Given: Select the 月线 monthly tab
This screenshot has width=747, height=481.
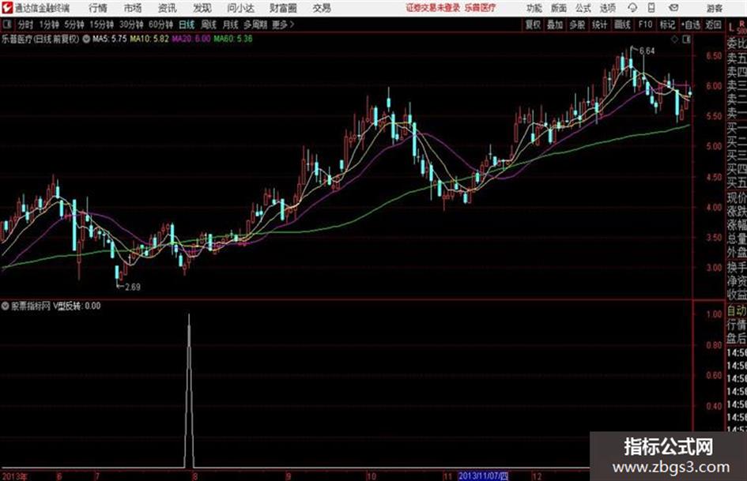Looking at the screenshot, I should pyautogui.click(x=231, y=24).
